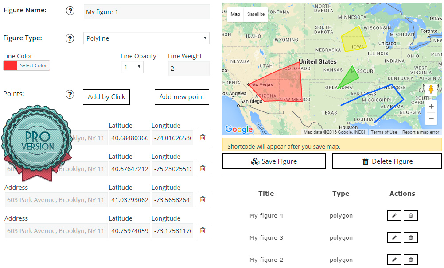Open the Figure Type dropdown
This screenshot has width=444, height=268.
click(146, 38)
